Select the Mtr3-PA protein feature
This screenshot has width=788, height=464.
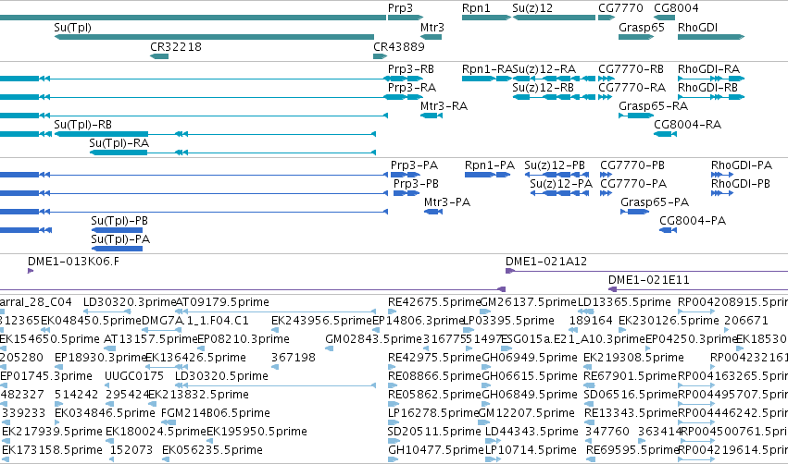[432, 213]
